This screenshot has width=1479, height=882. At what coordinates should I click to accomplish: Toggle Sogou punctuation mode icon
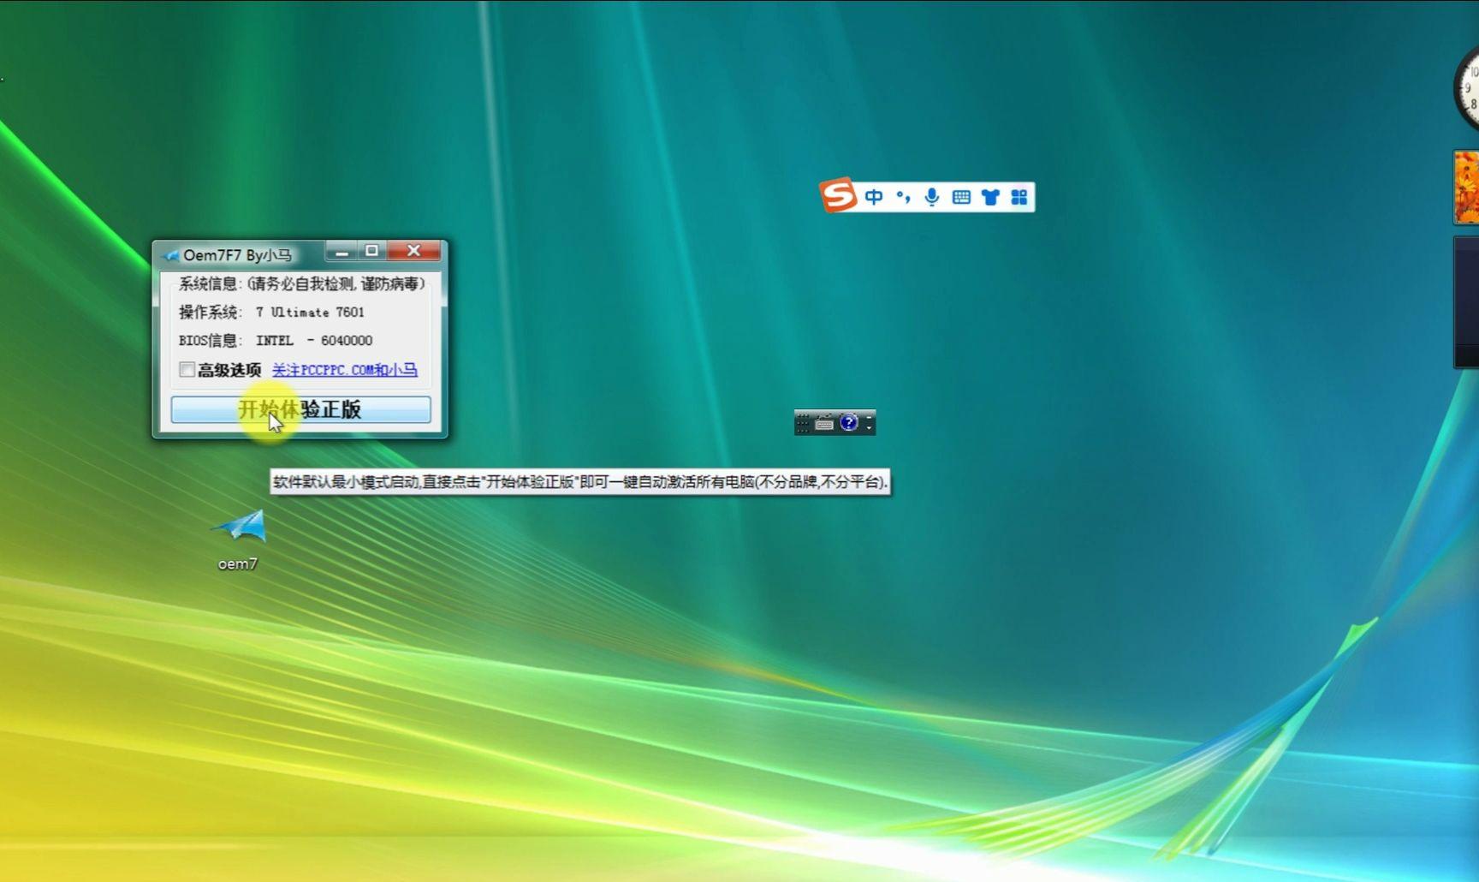[x=903, y=198]
